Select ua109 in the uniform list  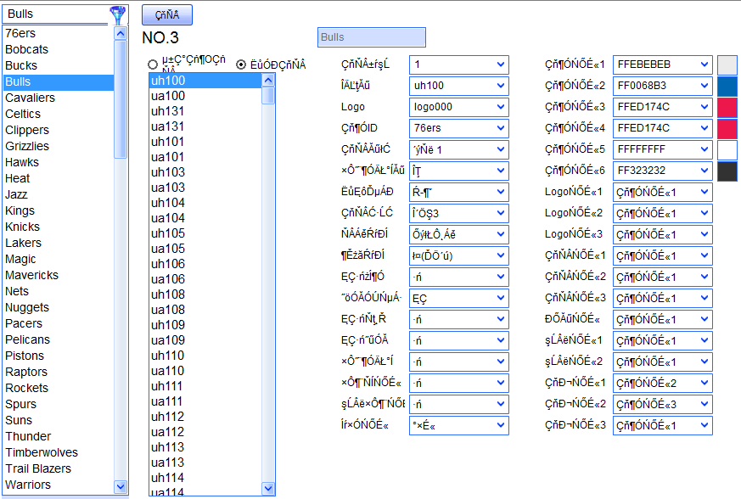pyautogui.click(x=205, y=340)
